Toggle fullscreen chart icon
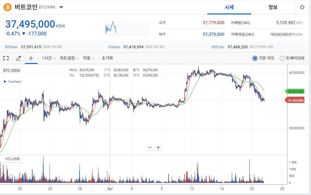 pos(6,58)
